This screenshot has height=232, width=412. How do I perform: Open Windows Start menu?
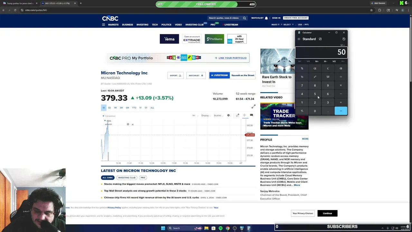163,228
